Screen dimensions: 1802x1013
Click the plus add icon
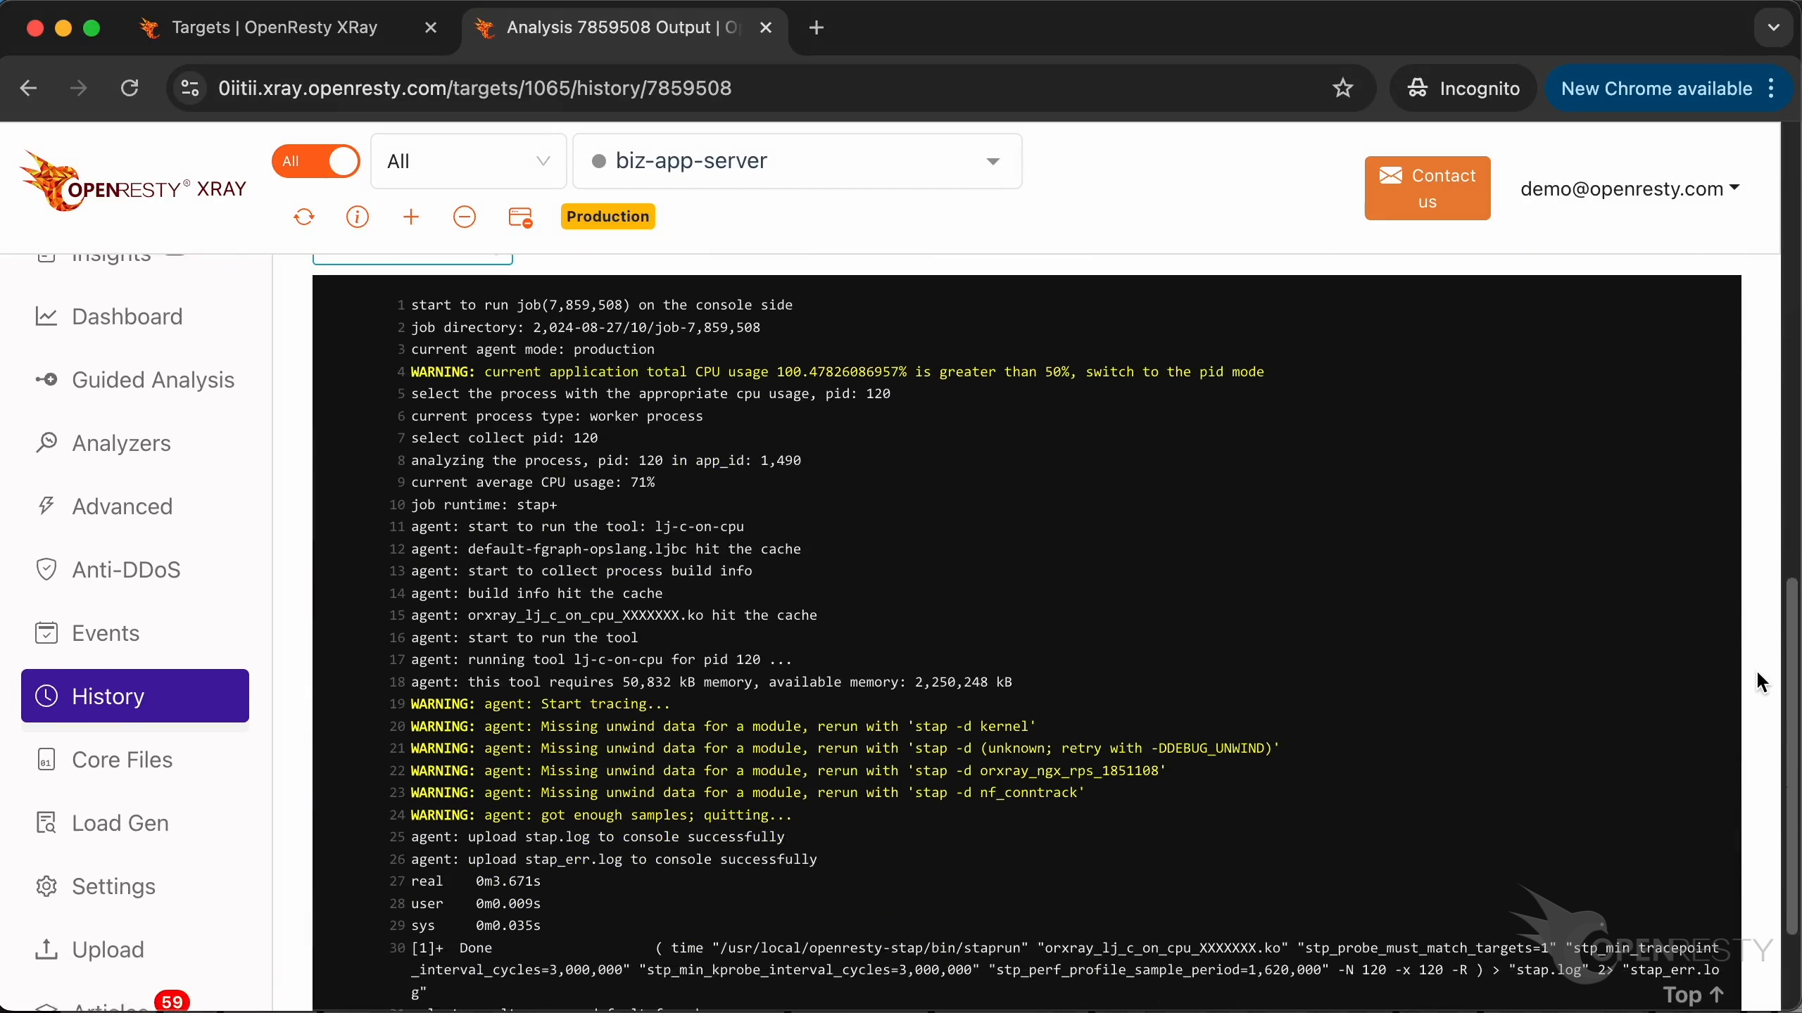click(x=411, y=217)
